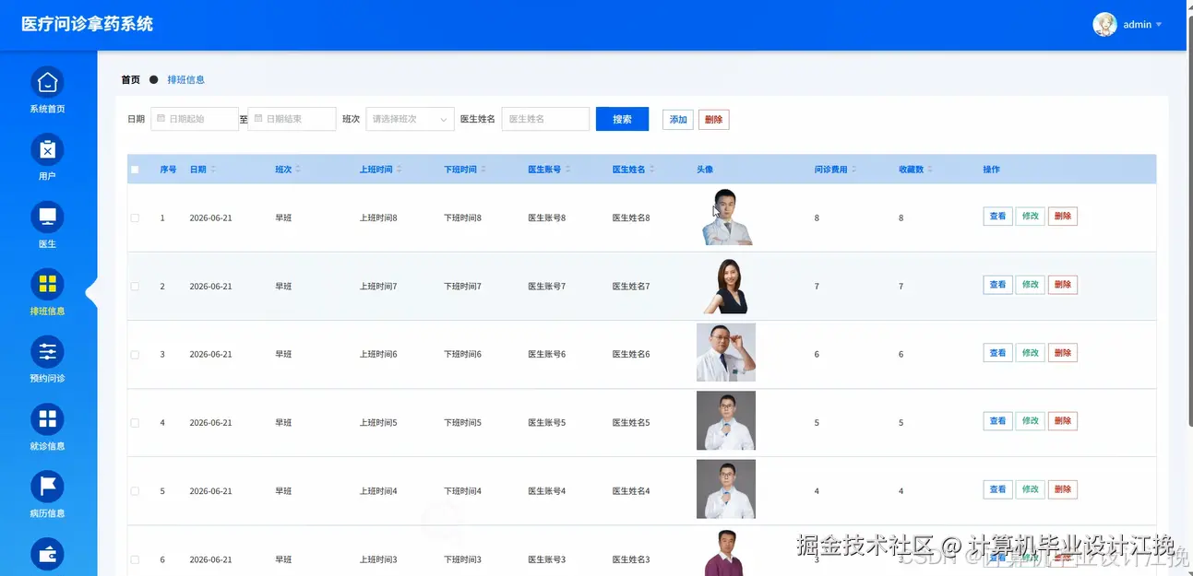The image size is (1193, 576).
Task: Click the 首页 breadcrumb item
Action: pyautogui.click(x=129, y=79)
